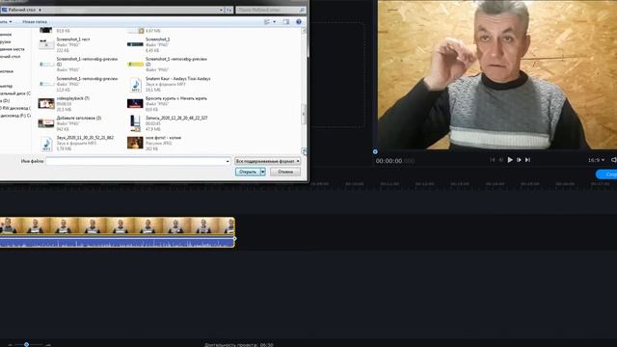Open the 16:9 aspect ratio dropdown
The height and width of the screenshot is (347, 617).
click(x=596, y=160)
